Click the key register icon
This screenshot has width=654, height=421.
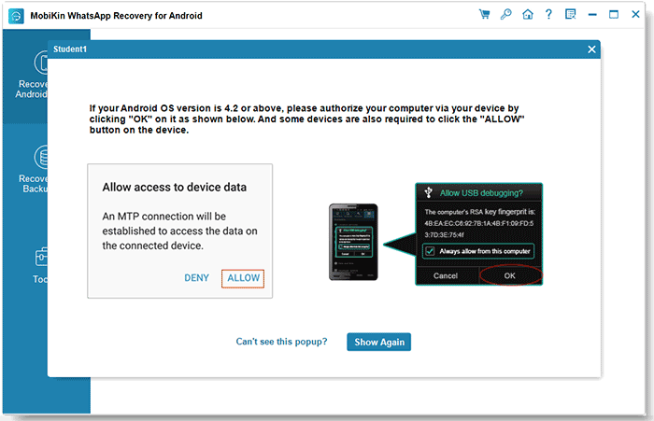(506, 15)
